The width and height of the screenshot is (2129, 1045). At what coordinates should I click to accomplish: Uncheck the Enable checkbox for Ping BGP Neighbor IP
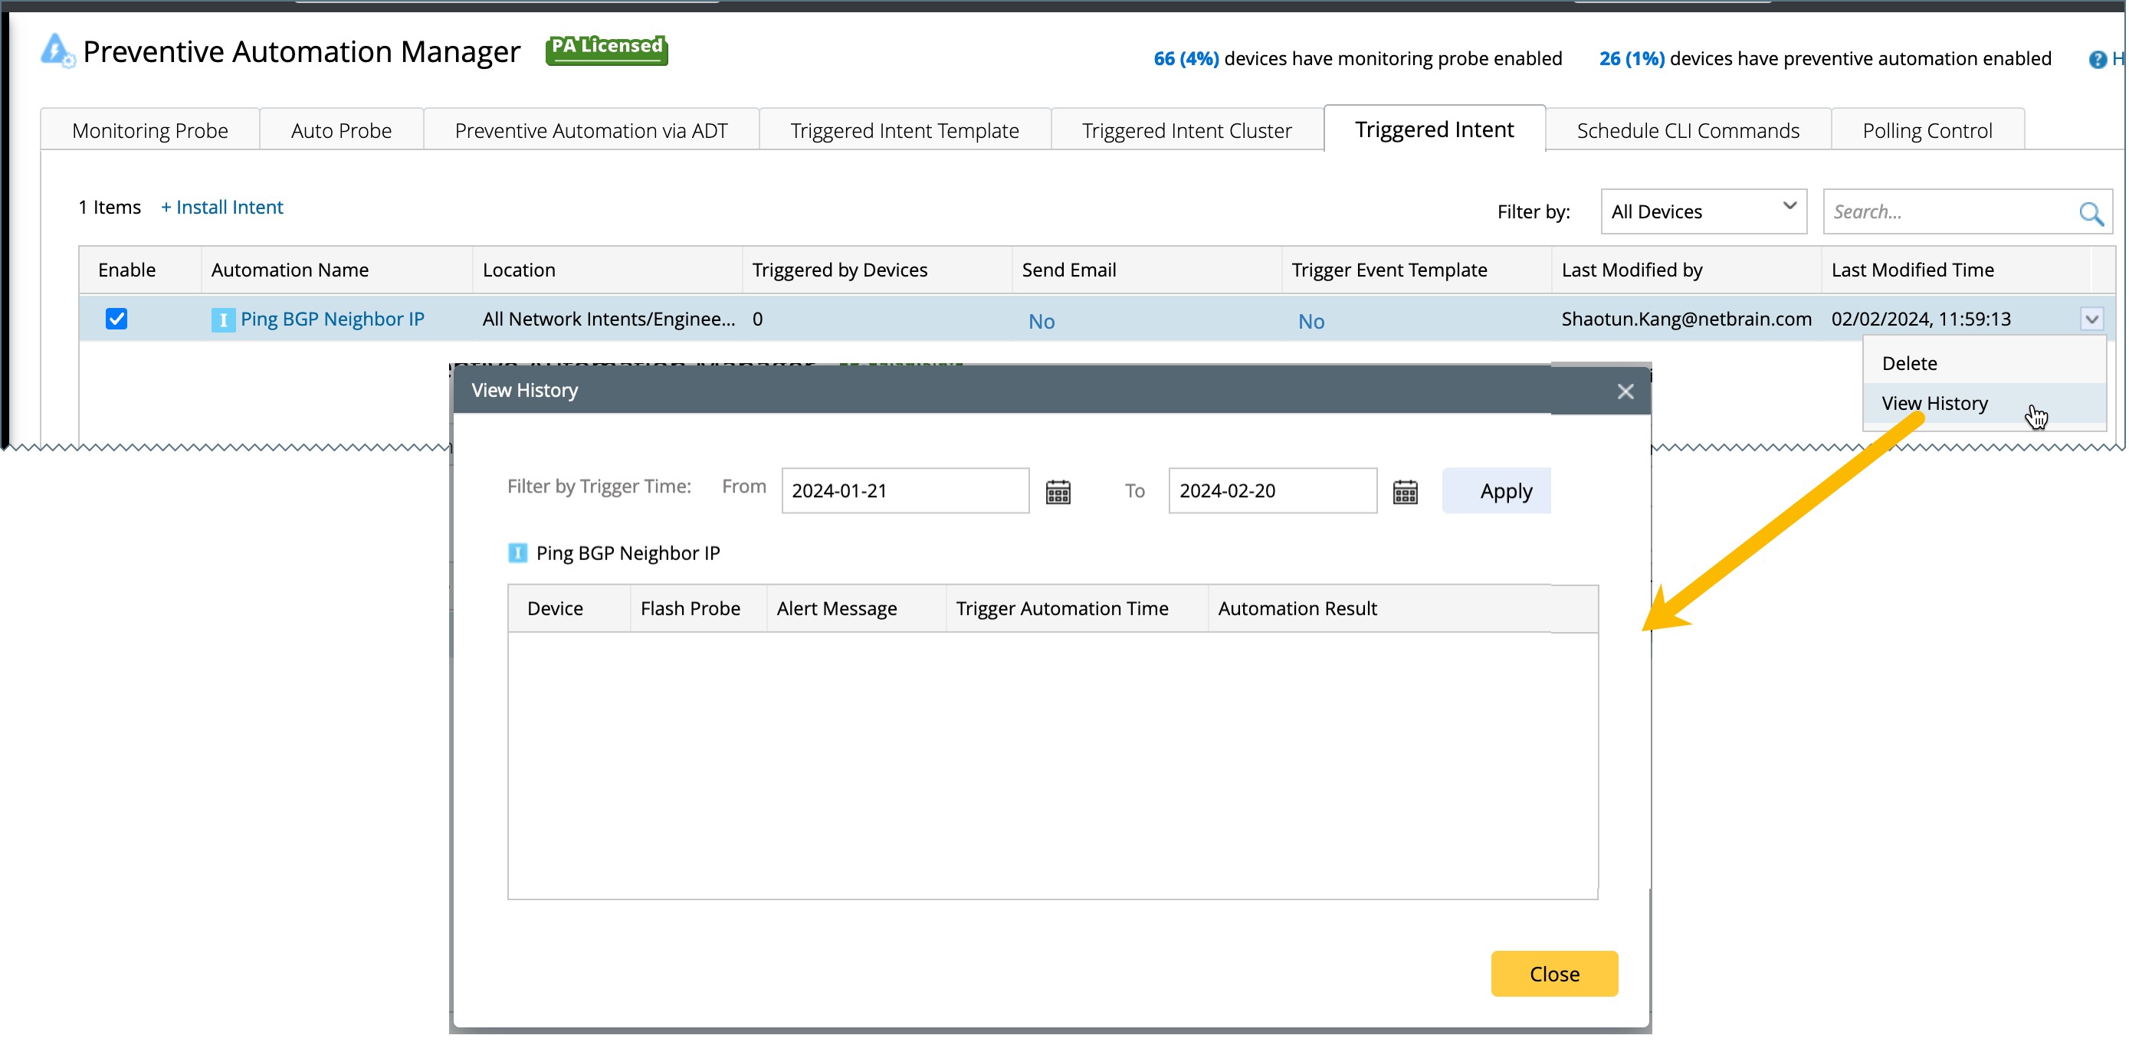116,319
